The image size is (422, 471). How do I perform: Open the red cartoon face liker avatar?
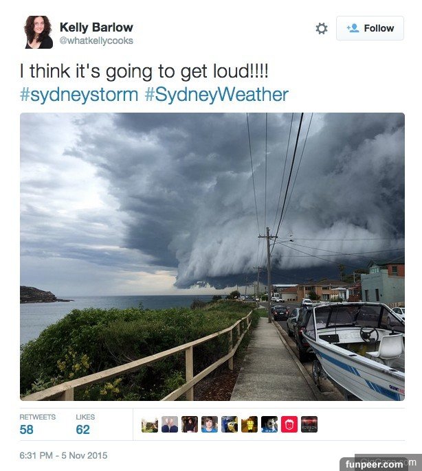289,424
